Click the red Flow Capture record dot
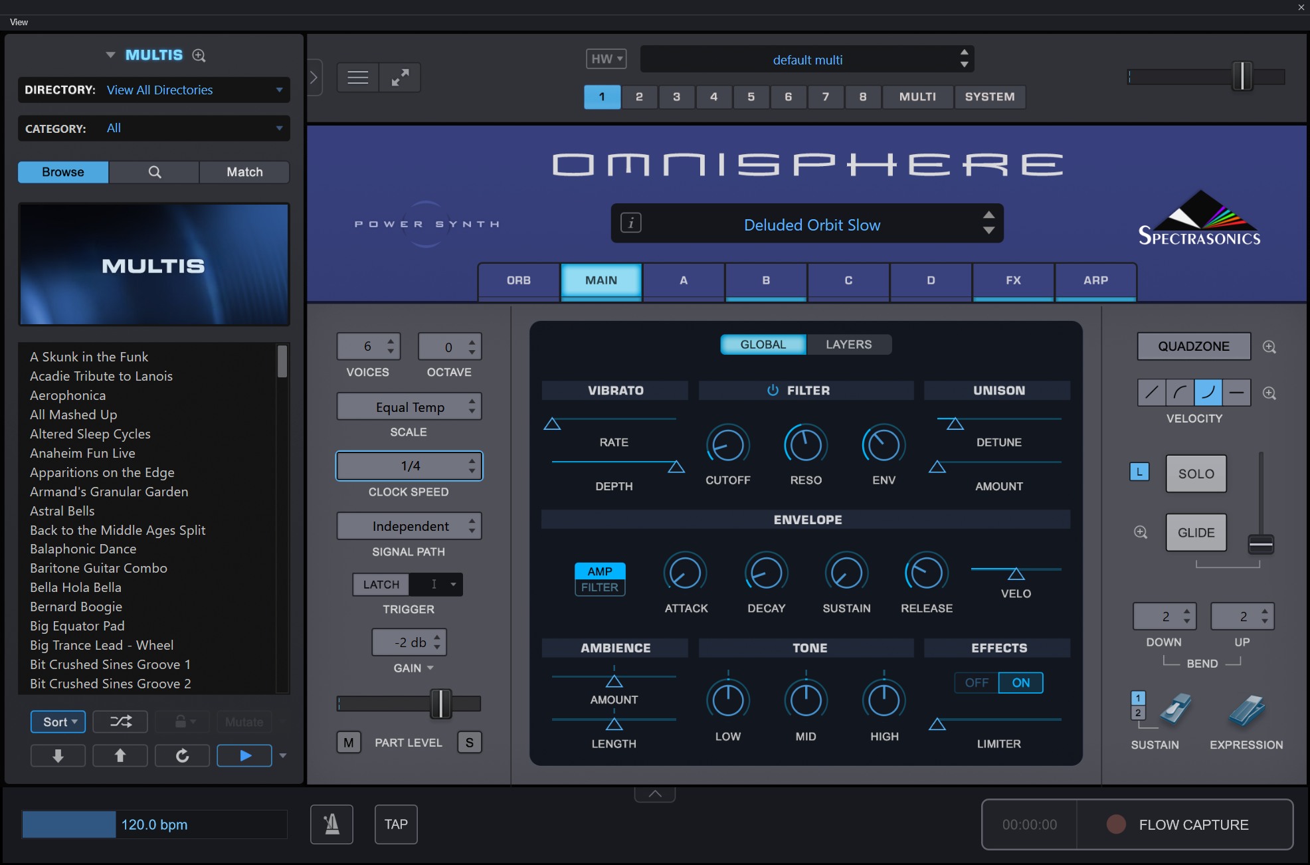Image resolution: width=1310 pixels, height=865 pixels. pyautogui.click(x=1116, y=824)
